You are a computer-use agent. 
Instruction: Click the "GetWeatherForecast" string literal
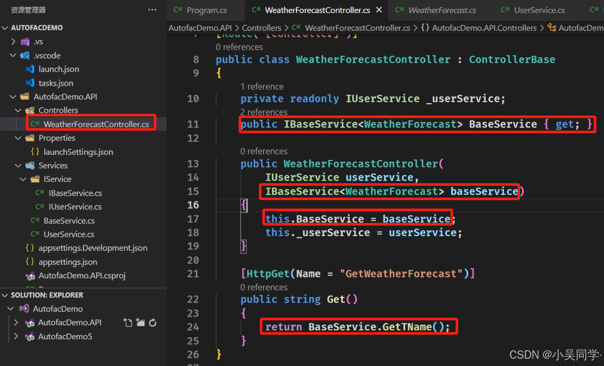coord(401,274)
